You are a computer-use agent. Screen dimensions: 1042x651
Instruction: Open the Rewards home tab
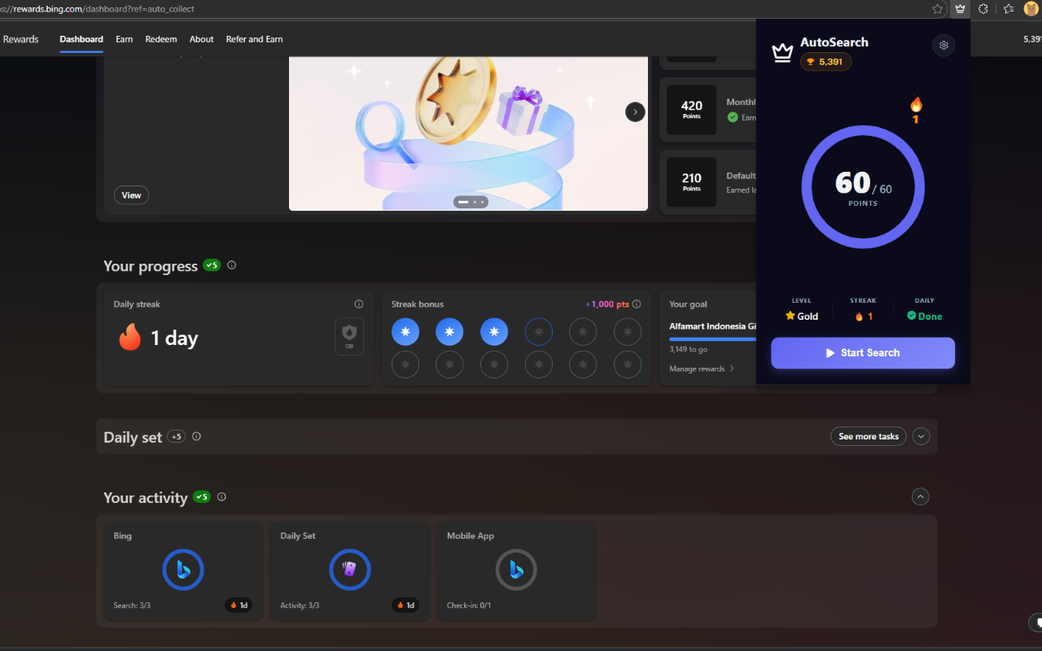coord(21,39)
